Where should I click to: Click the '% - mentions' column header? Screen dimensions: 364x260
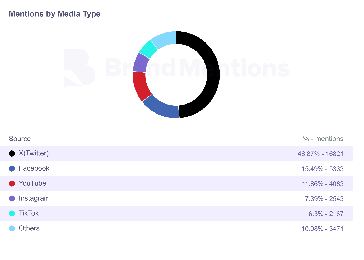323,139
